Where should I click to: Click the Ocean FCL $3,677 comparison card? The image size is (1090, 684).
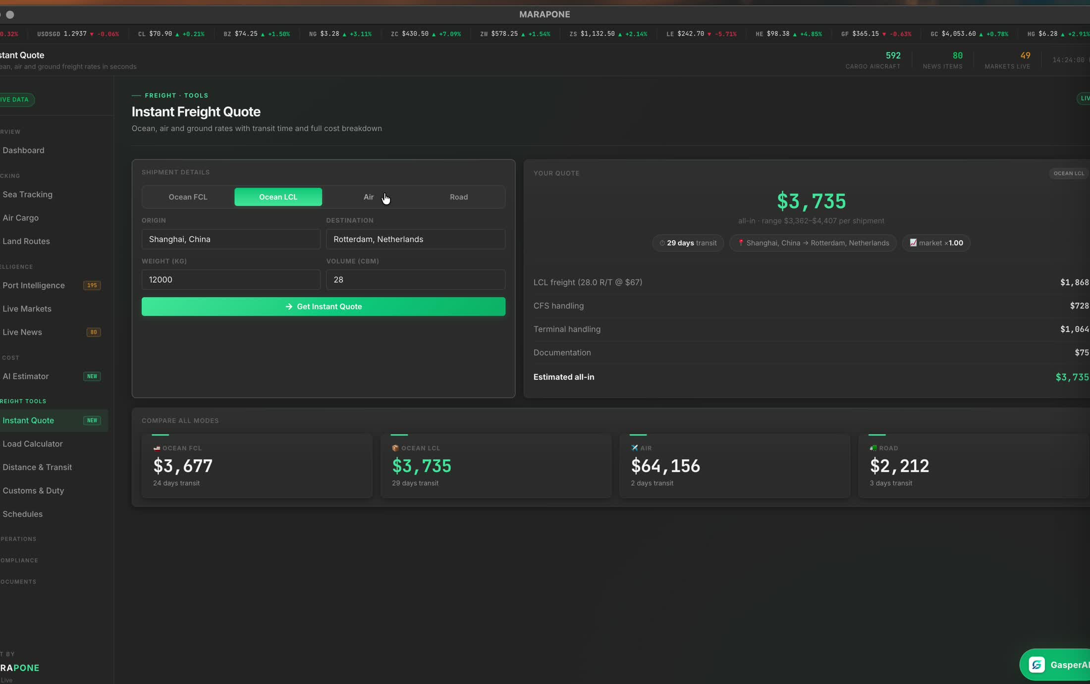[x=257, y=466]
